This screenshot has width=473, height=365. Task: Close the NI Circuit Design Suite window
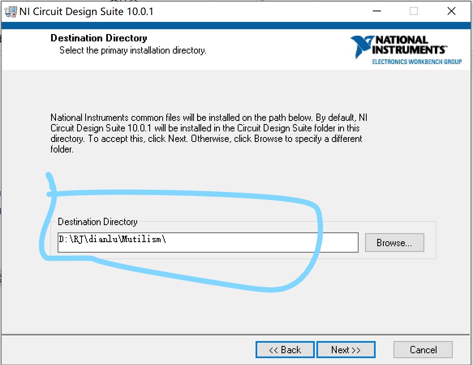(451, 11)
